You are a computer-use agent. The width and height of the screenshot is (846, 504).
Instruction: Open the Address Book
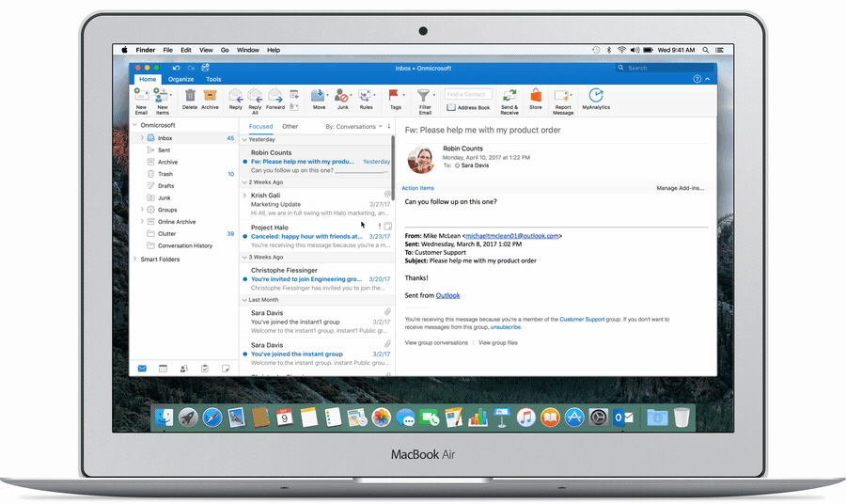468,108
